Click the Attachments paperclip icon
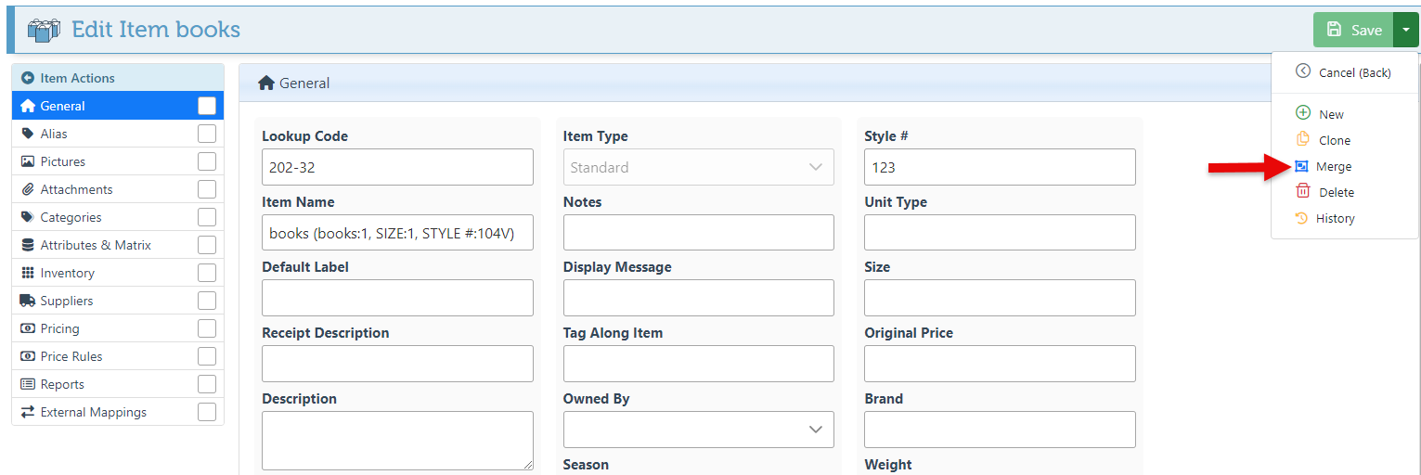The image size is (1421, 475). (28, 189)
